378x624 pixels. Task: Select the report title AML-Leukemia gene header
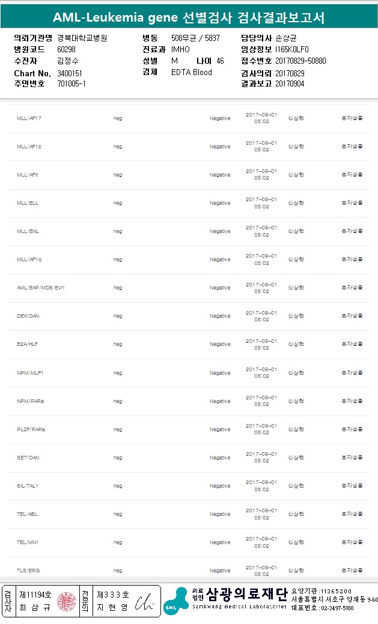coord(189,17)
